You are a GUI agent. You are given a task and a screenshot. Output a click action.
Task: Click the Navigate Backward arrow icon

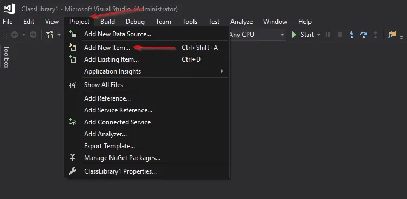[x=15, y=35]
